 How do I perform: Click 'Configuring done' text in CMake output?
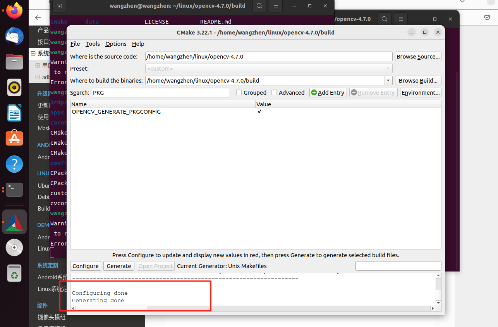(100, 293)
